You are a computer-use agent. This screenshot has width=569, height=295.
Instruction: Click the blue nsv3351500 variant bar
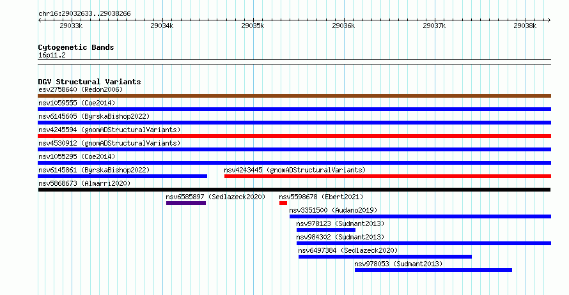click(420, 216)
